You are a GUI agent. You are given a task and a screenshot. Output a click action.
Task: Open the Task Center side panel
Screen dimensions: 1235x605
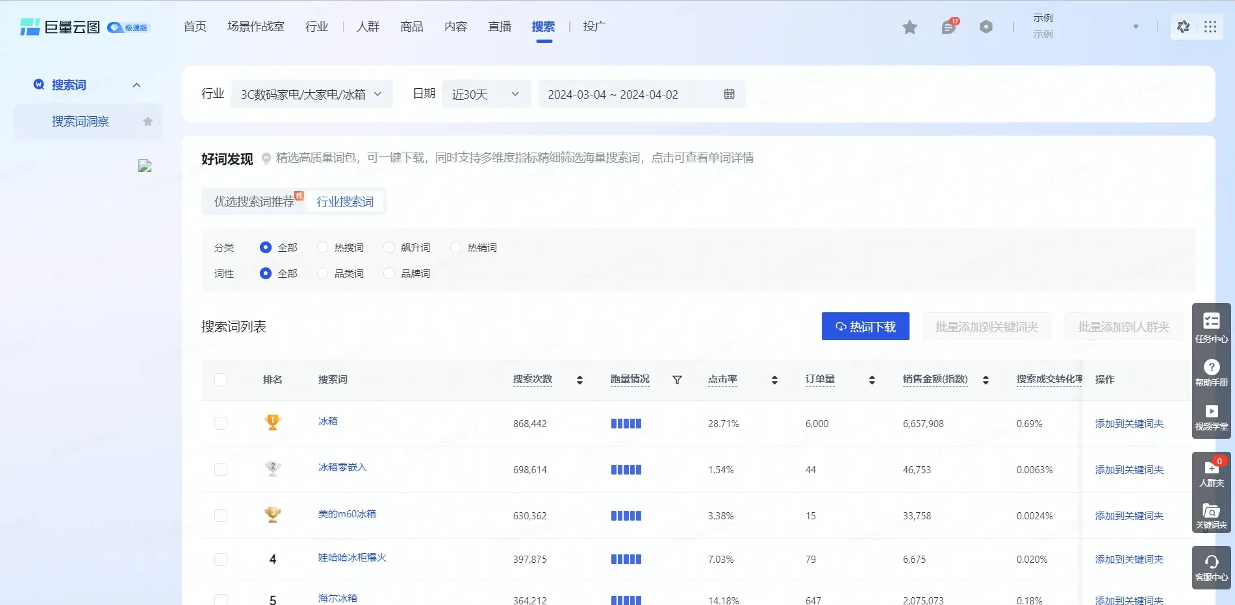click(x=1212, y=327)
